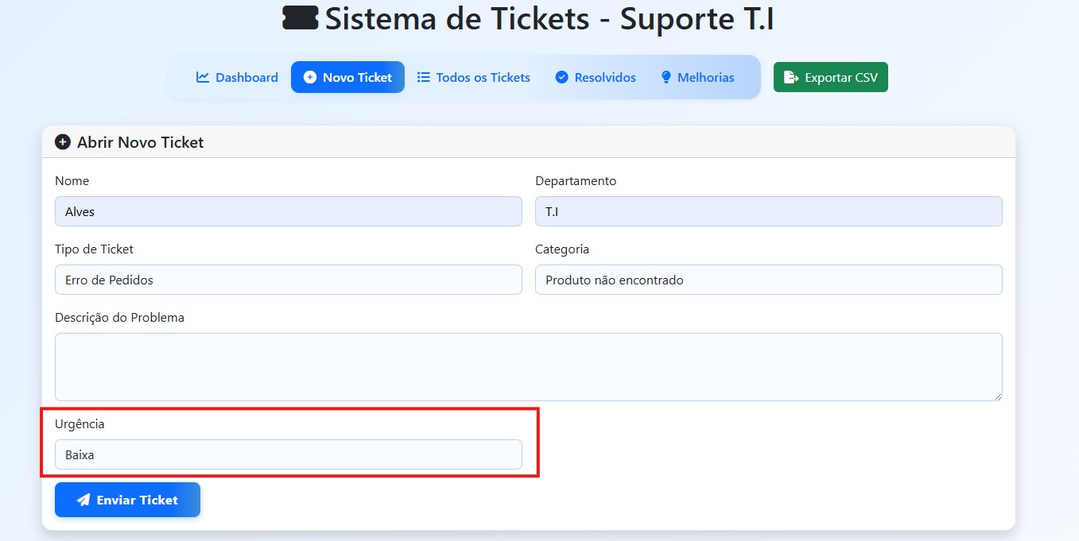Click the lightbulb icon beside Melhorias

(x=666, y=77)
